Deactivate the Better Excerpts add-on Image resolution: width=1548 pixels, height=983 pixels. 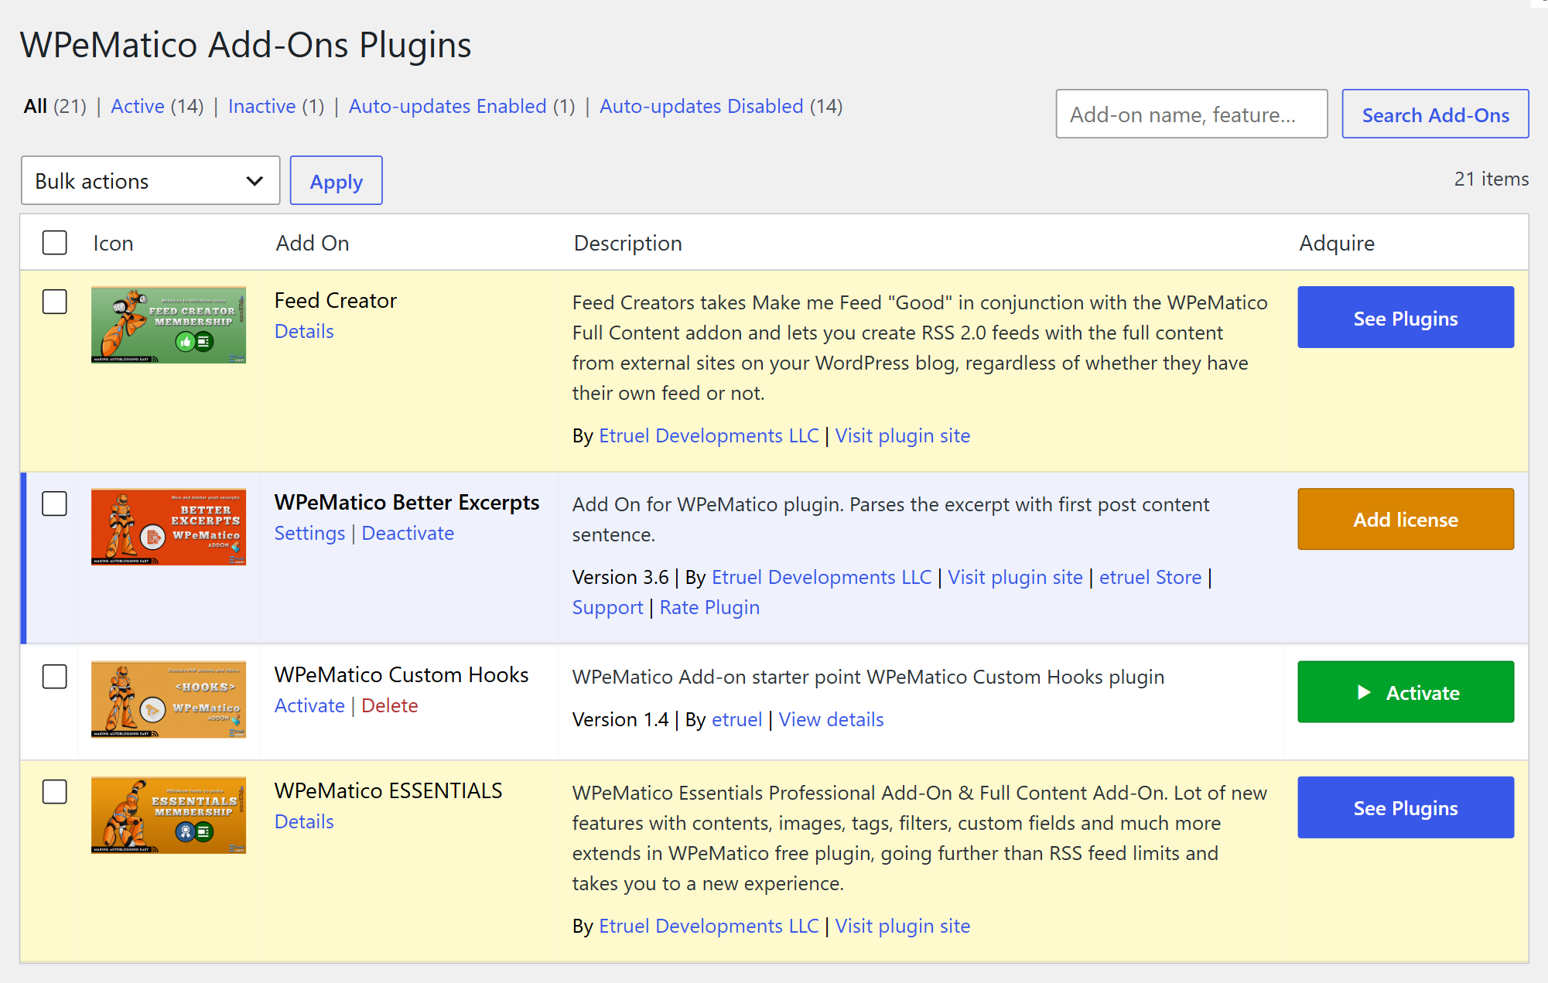408,533
